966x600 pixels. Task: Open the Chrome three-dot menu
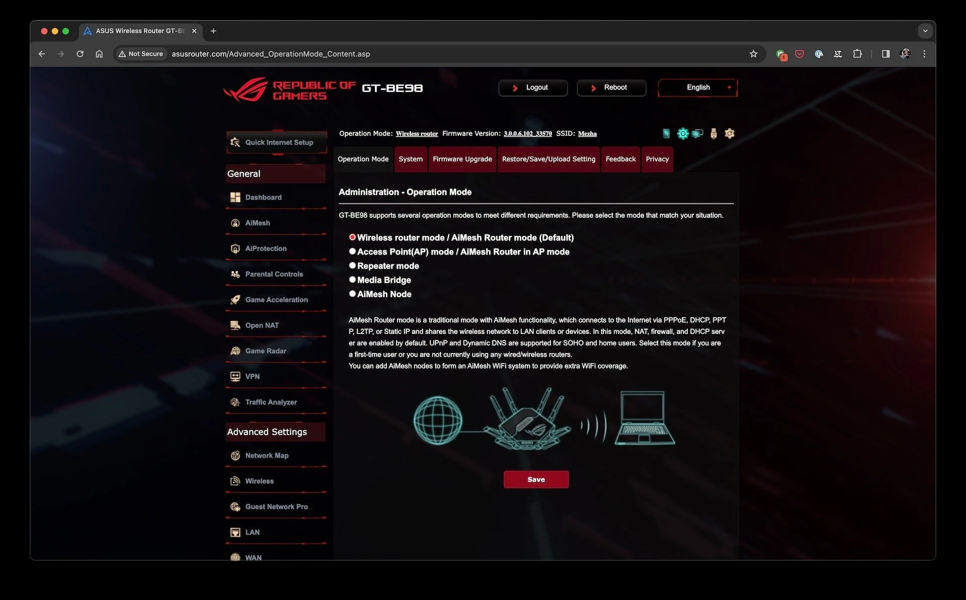(x=924, y=54)
